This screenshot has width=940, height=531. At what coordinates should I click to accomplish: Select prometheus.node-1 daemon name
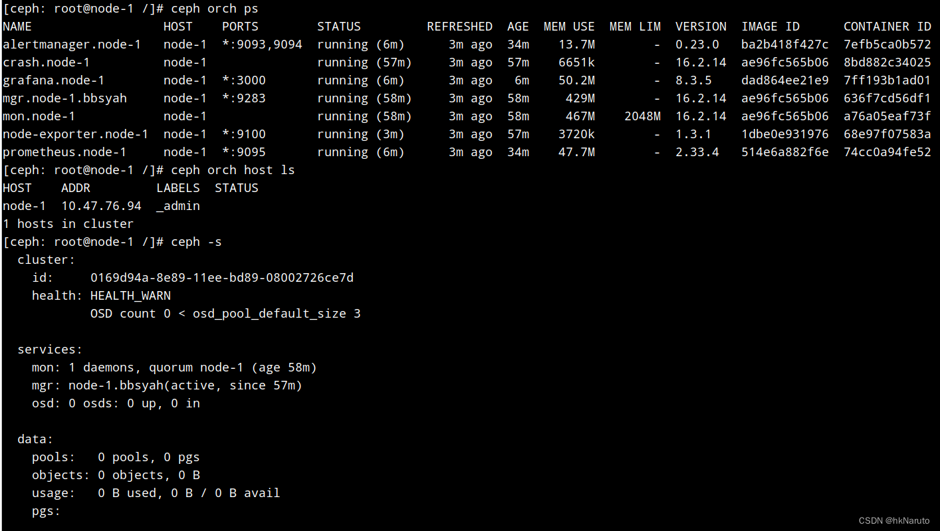(64, 152)
